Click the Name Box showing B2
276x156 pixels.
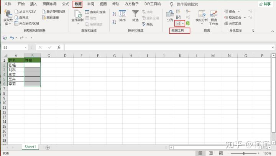point(13,48)
